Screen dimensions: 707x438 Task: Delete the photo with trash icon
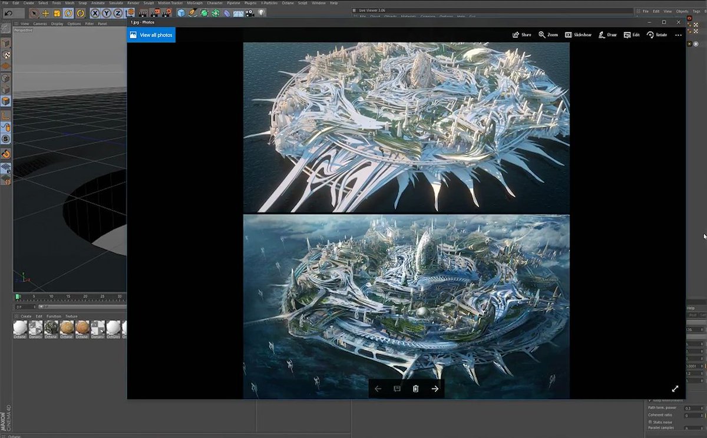[x=415, y=388]
